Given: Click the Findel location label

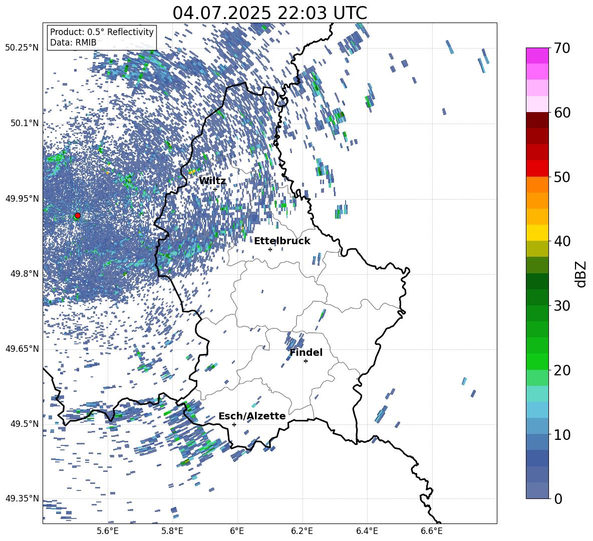Looking at the screenshot, I should tap(306, 352).
